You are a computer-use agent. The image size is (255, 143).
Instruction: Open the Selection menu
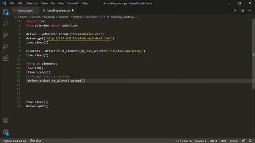(32, 3)
